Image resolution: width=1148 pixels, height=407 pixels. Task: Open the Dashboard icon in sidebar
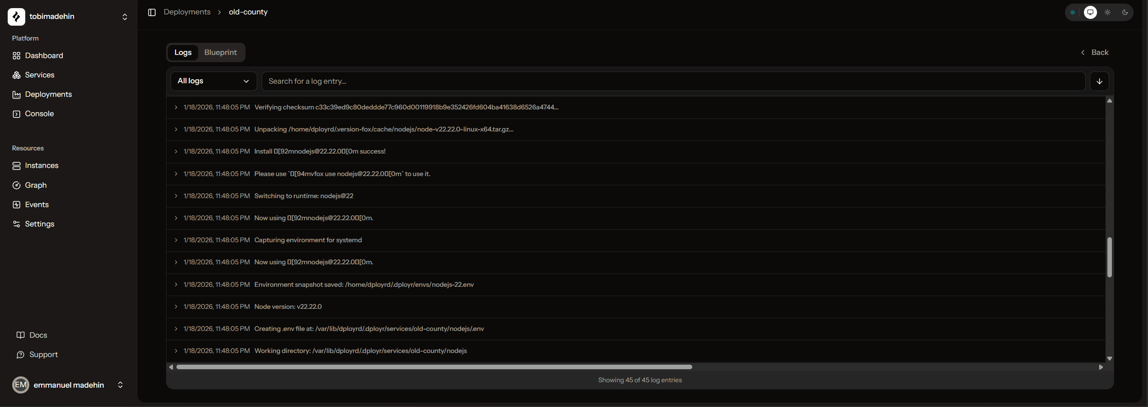(17, 56)
